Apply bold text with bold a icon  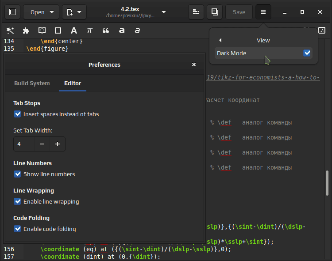click(122, 30)
